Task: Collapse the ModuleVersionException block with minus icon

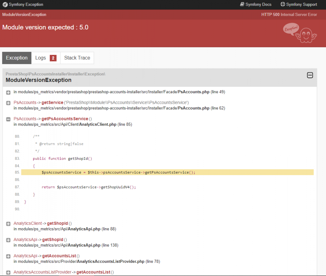Action: coord(310,75)
